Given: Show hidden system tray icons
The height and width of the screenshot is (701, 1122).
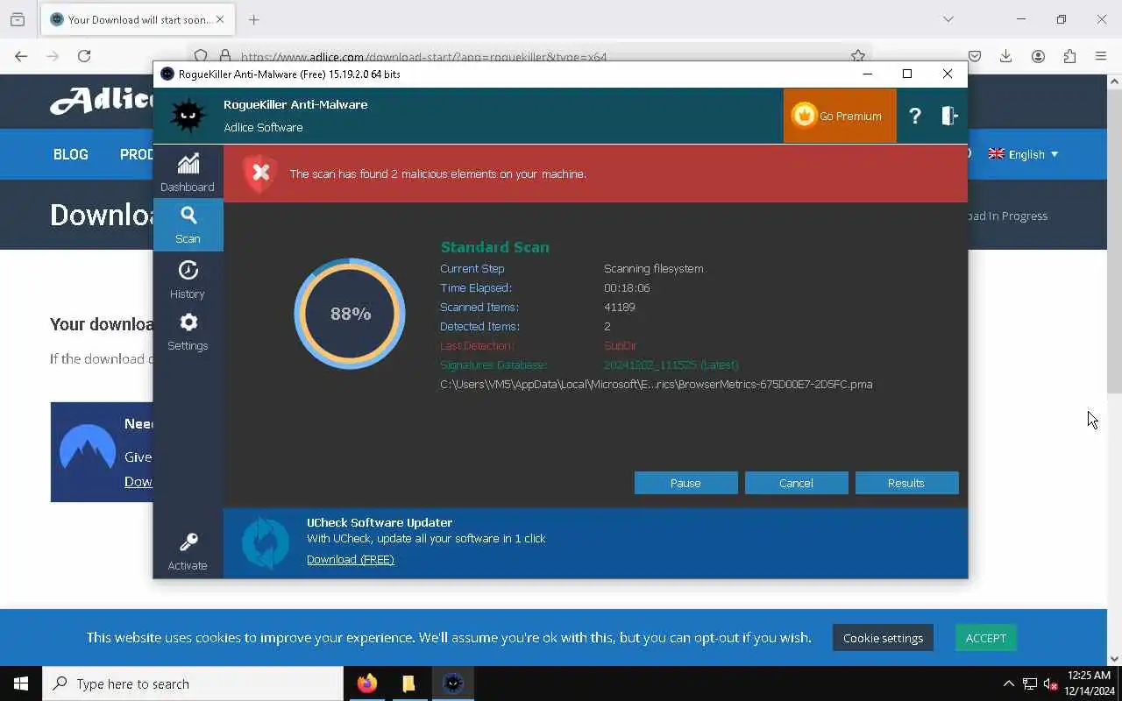Looking at the screenshot, I should tap(1008, 683).
